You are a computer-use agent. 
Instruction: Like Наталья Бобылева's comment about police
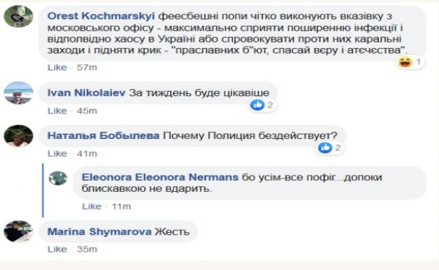(x=57, y=153)
